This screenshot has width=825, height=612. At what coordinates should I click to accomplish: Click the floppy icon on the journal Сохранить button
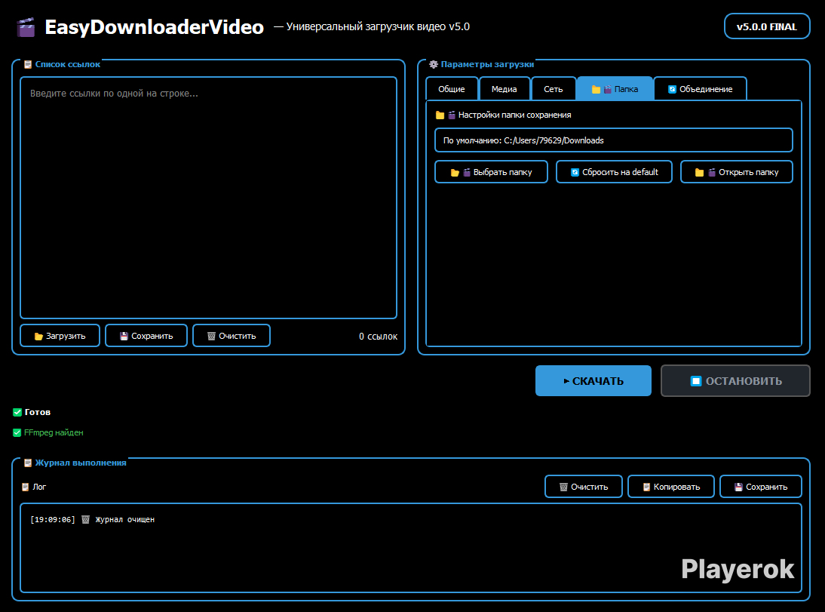point(739,487)
